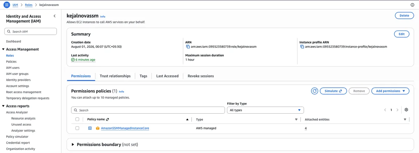Open Roles in the sidebar

click(10, 55)
